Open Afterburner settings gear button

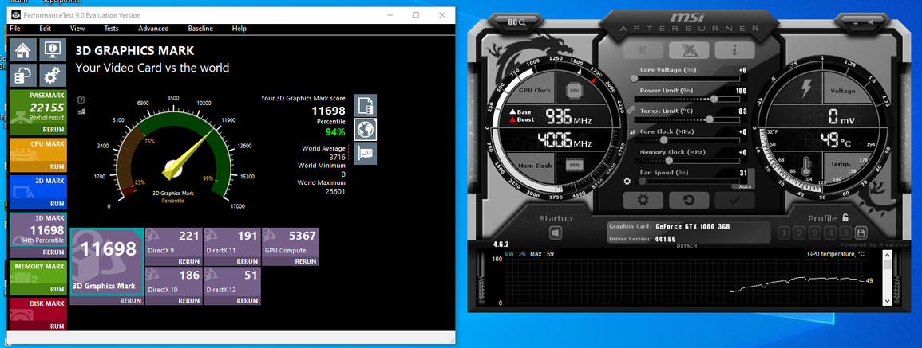click(643, 200)
